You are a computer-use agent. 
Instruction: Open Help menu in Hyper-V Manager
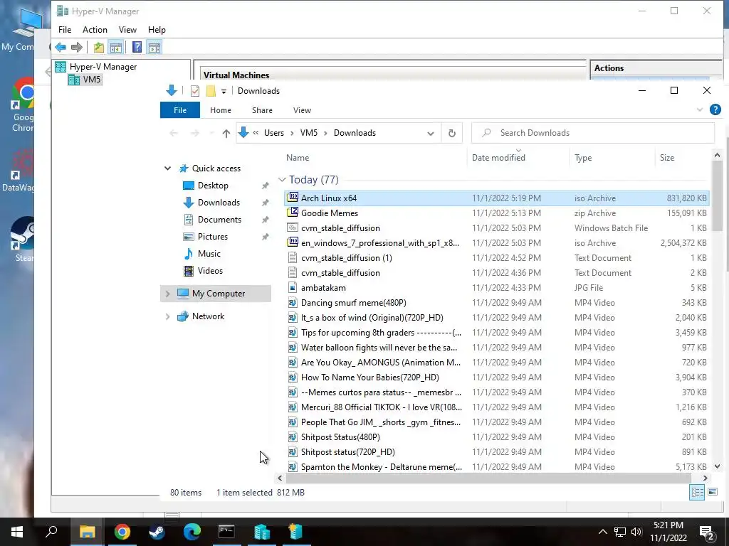coord(157,30)
